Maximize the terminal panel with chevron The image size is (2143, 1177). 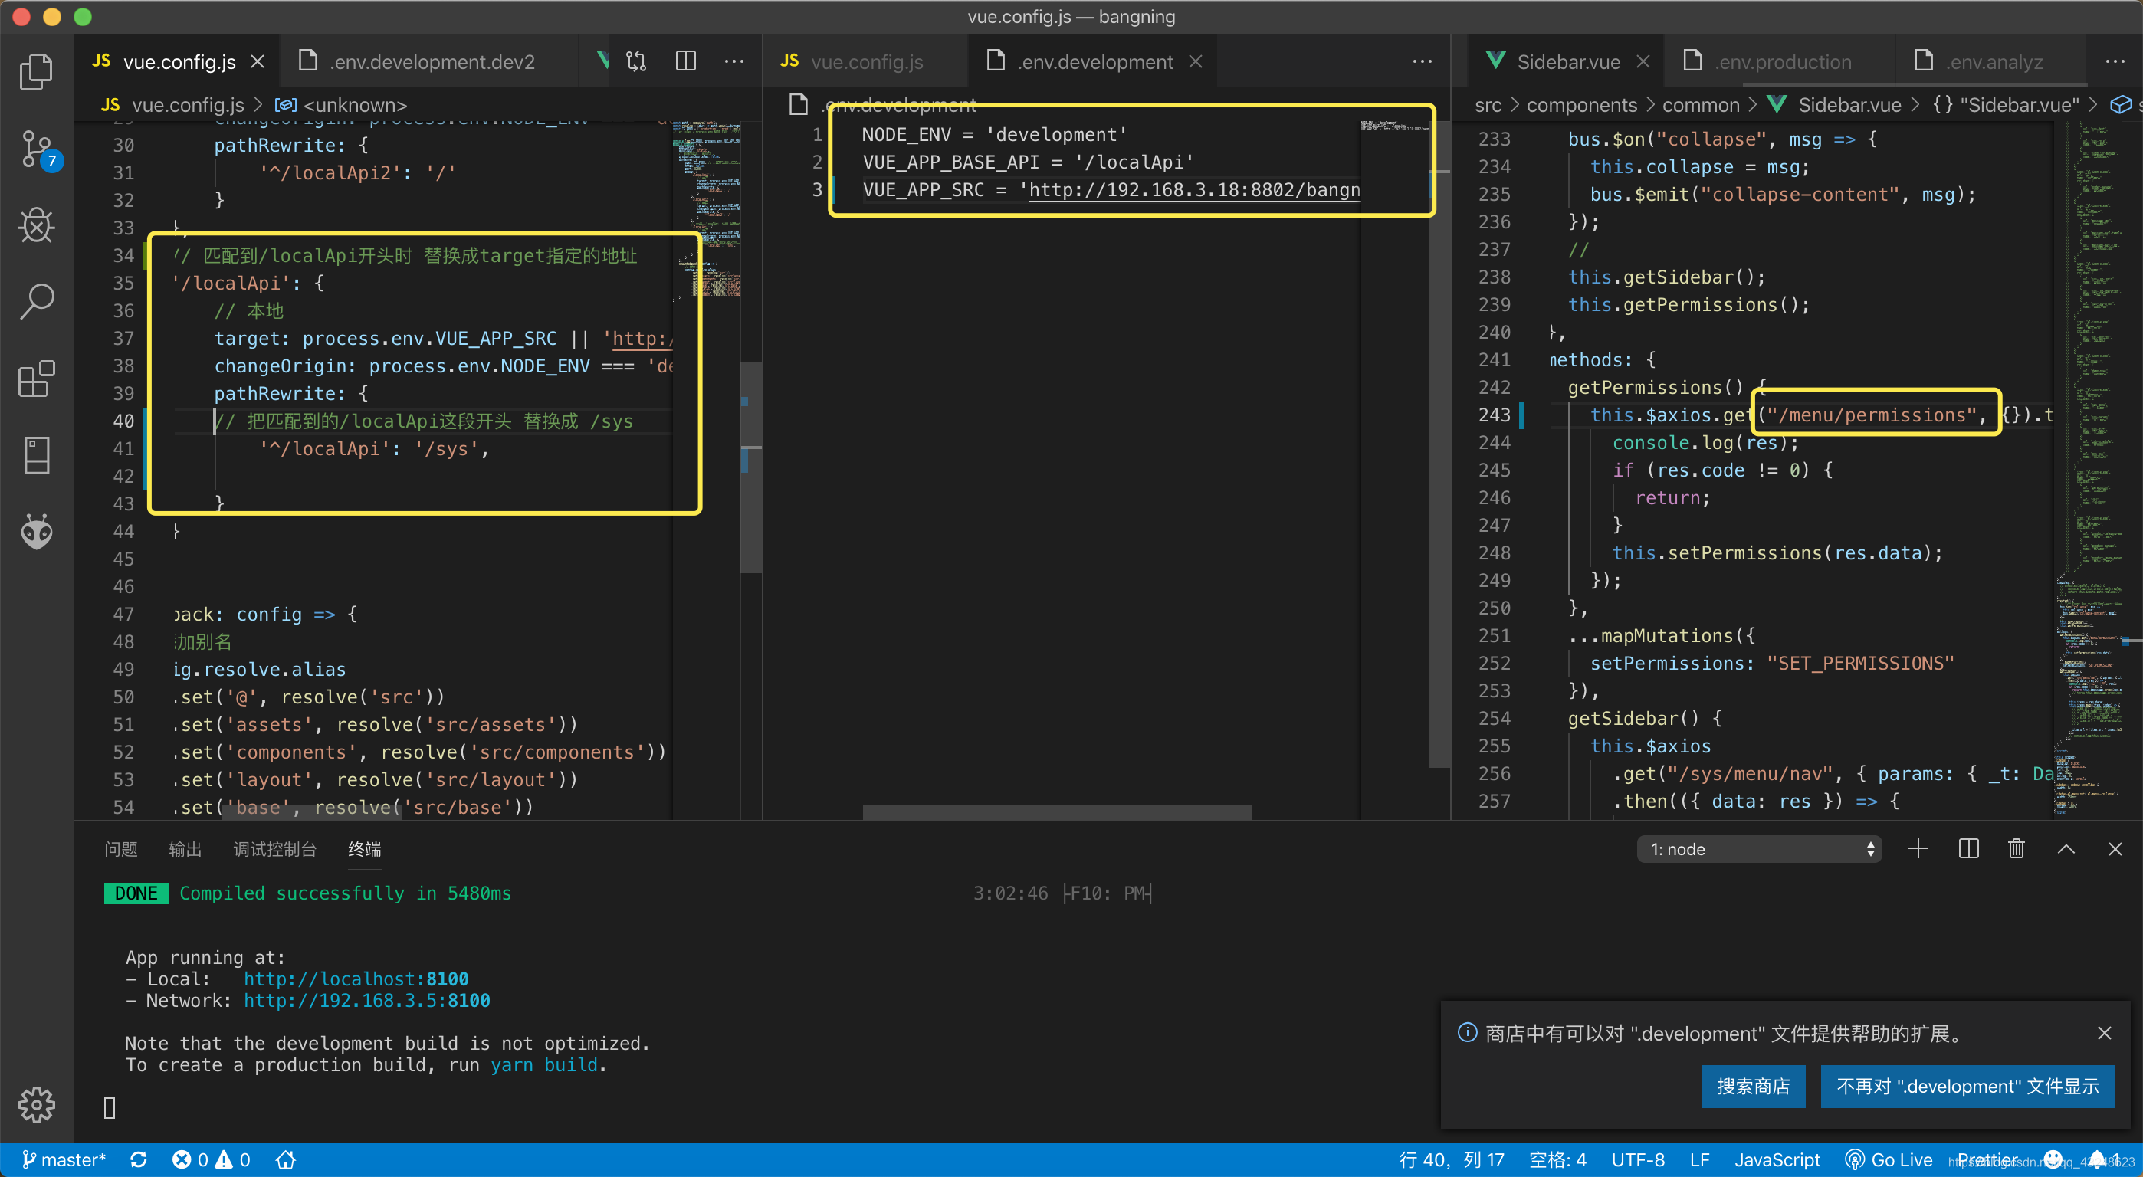tap(2066, 849)
